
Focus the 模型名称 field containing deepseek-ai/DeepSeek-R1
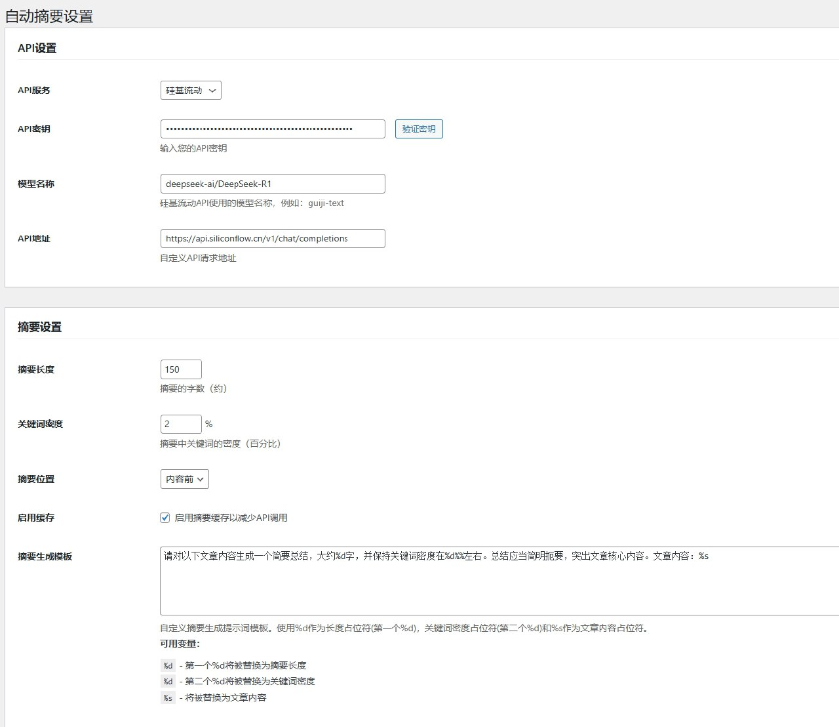272,184
